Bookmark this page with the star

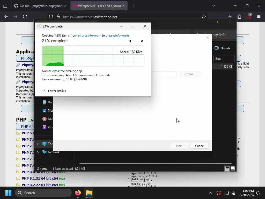point(204,17)
